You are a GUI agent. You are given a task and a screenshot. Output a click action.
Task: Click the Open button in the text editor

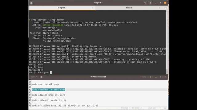click(x=33, y=77)
